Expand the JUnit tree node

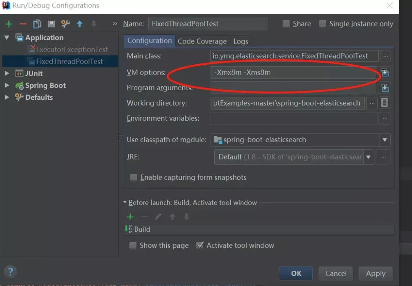(7, 73)
